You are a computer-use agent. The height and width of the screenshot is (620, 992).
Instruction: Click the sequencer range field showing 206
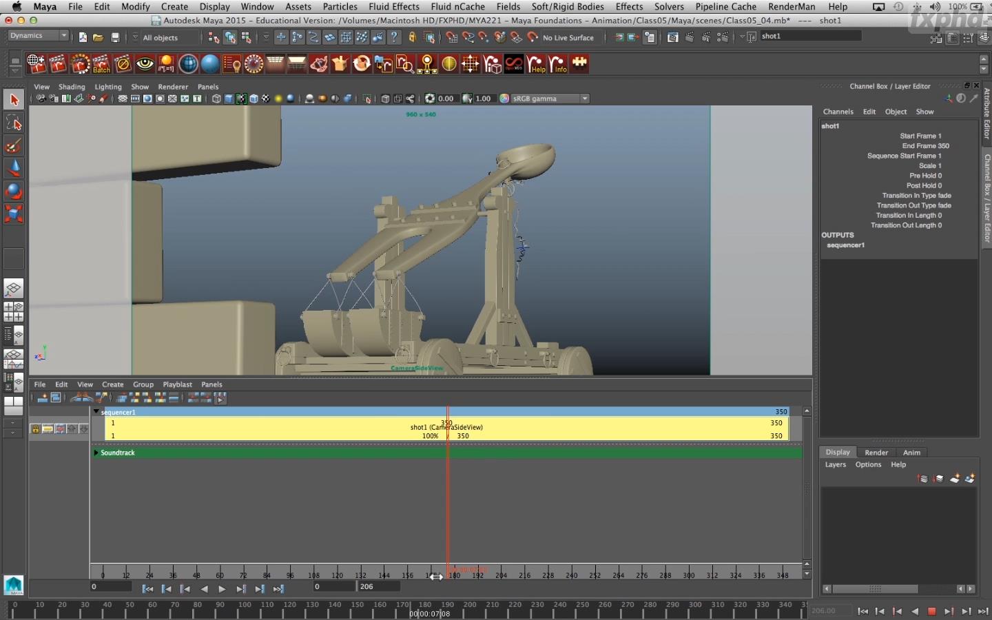point(378,587)
